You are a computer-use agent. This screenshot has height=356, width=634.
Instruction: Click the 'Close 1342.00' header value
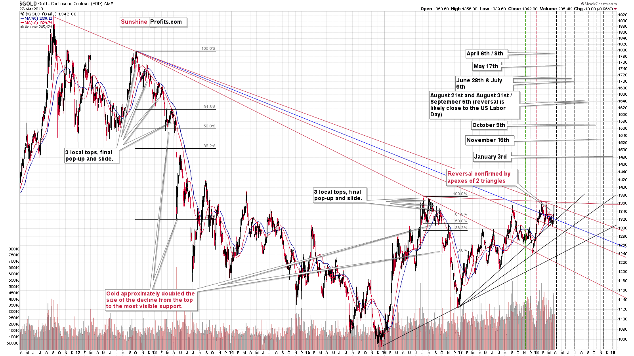pos(523,9)
